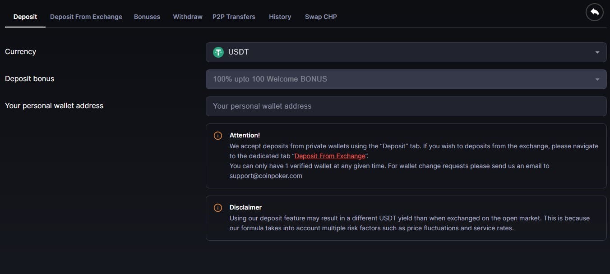Viewport: 610px width, 274px height.
Task: Select the Withdraw tab
Action: [188, 17]
